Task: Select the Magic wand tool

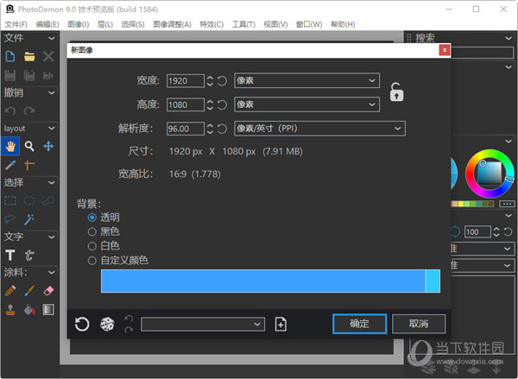Action: [29, 219]
